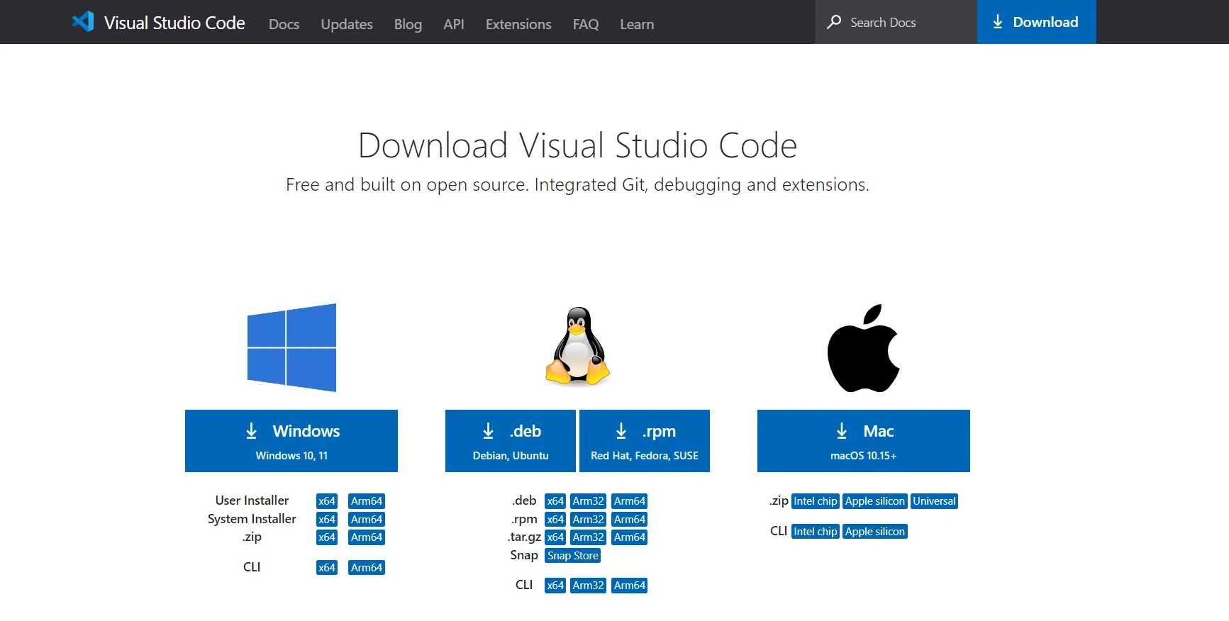Image resolution: width=1229 pixels, height=621 pixels.
Task: Select Apple silicon for Mac .zip
Action: pyautogui.click(x=875, y=501)
